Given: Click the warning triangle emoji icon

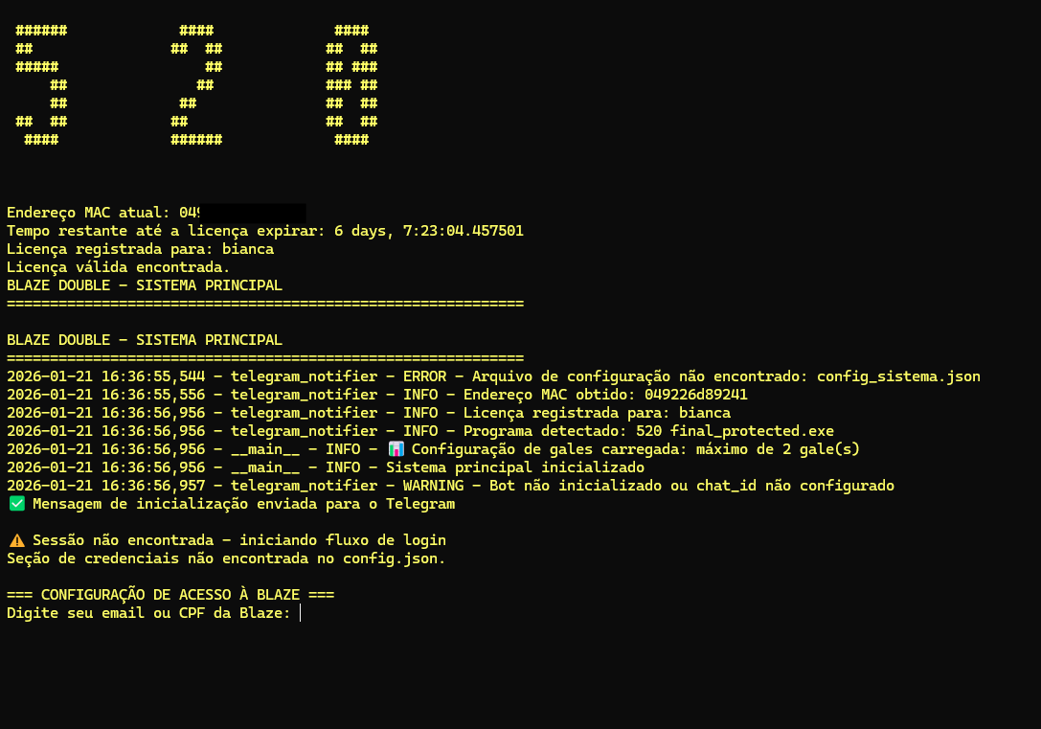Looking at the screenshot, I should 17,540.
